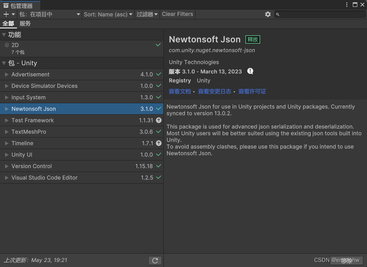Screen dimensions: 367x267
Task: Open the window three-dot options menu
Action: click(x=347, y=5)
